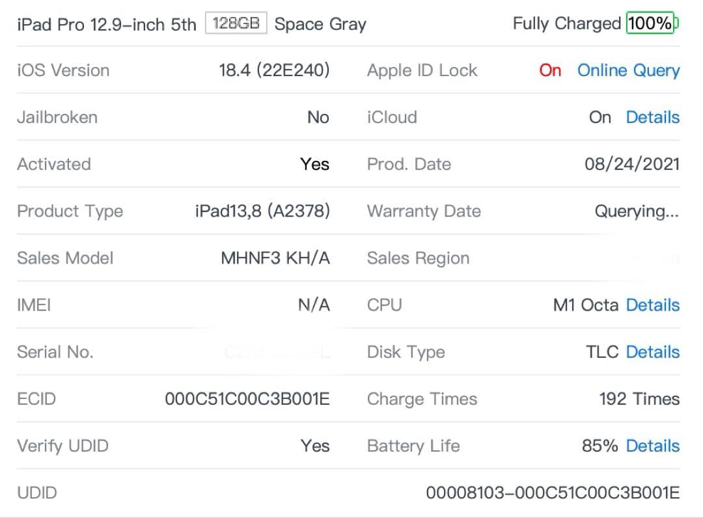The image size is (703, 518).
Task: Show Battery Life Details
Action: click(x=652, y=446)
